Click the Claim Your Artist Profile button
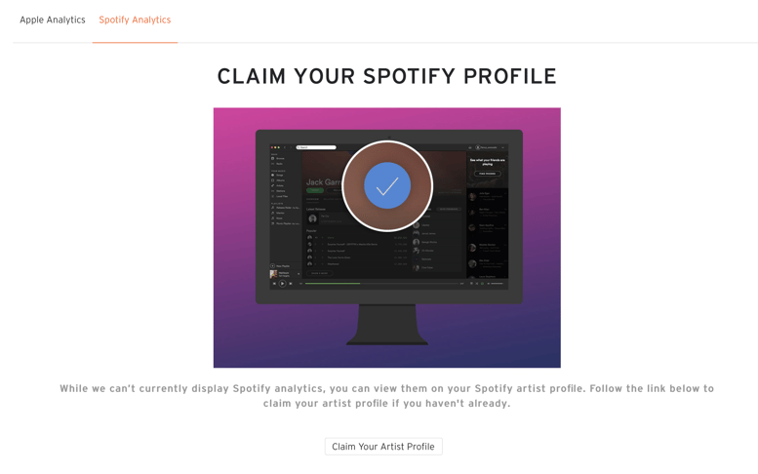This screenshot has width=758, height=474. point(383,447)
